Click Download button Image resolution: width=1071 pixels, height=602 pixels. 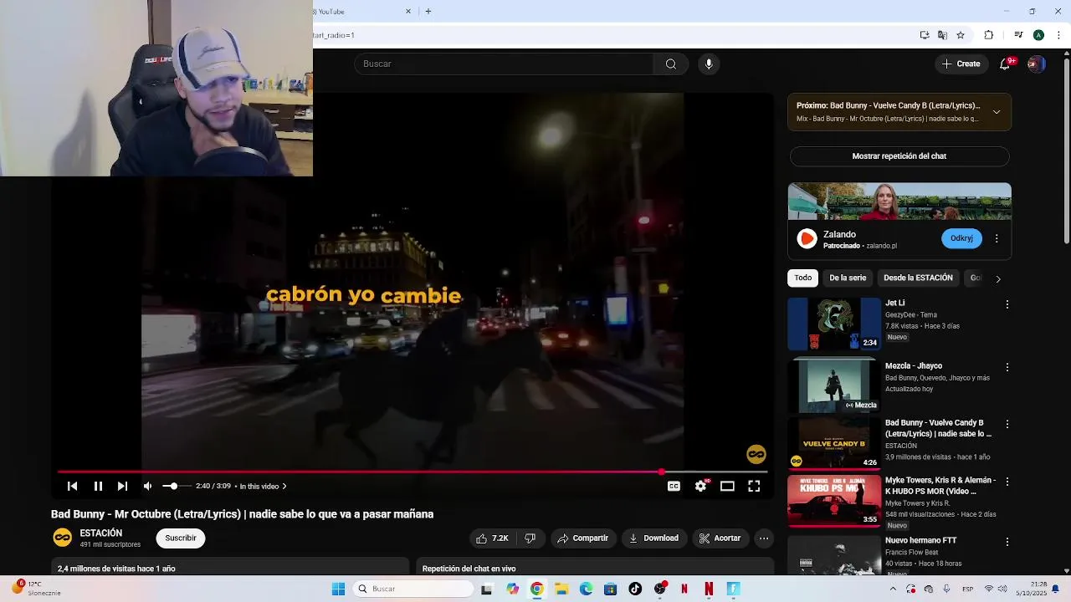[x=654, y=538]
